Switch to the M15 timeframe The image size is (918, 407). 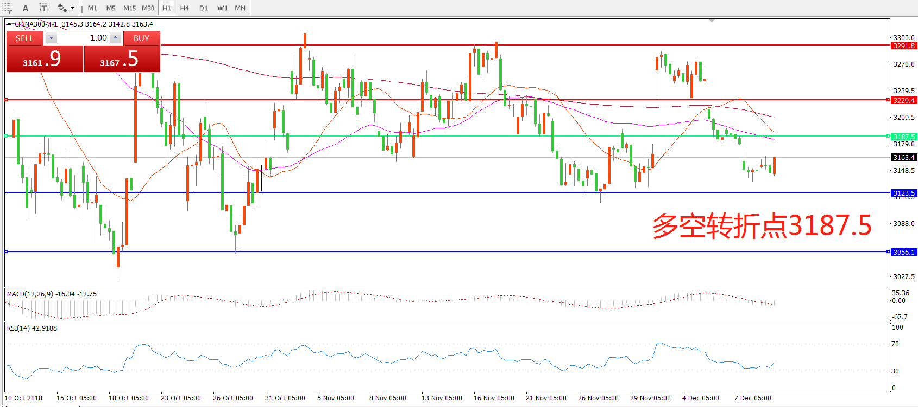tap(129, 8)
